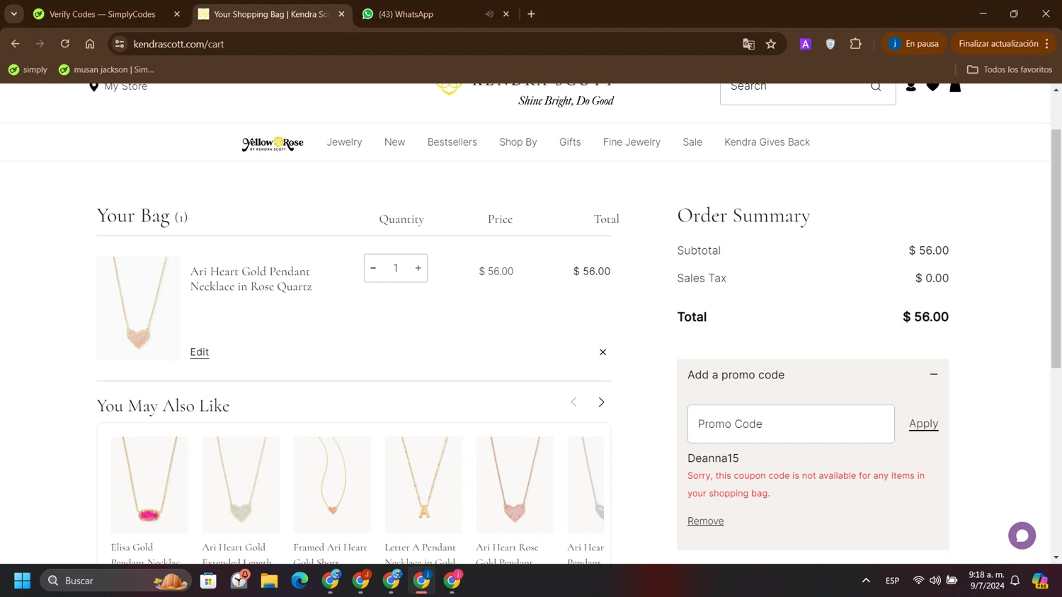This screenshot has width=1062, height=597.
Task: Bookmark this page with the star icon
Action: click(771, 44)
